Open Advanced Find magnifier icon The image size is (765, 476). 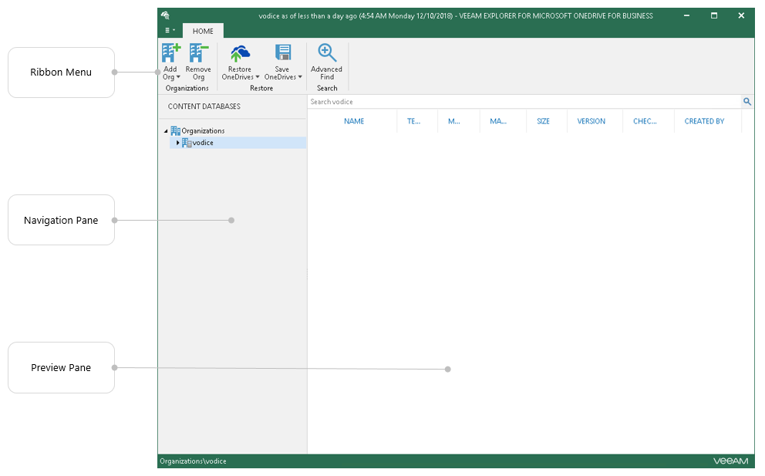[x=326, y=52]
